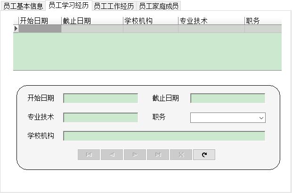Select the 职务 cell in grid row

[263, 29]
